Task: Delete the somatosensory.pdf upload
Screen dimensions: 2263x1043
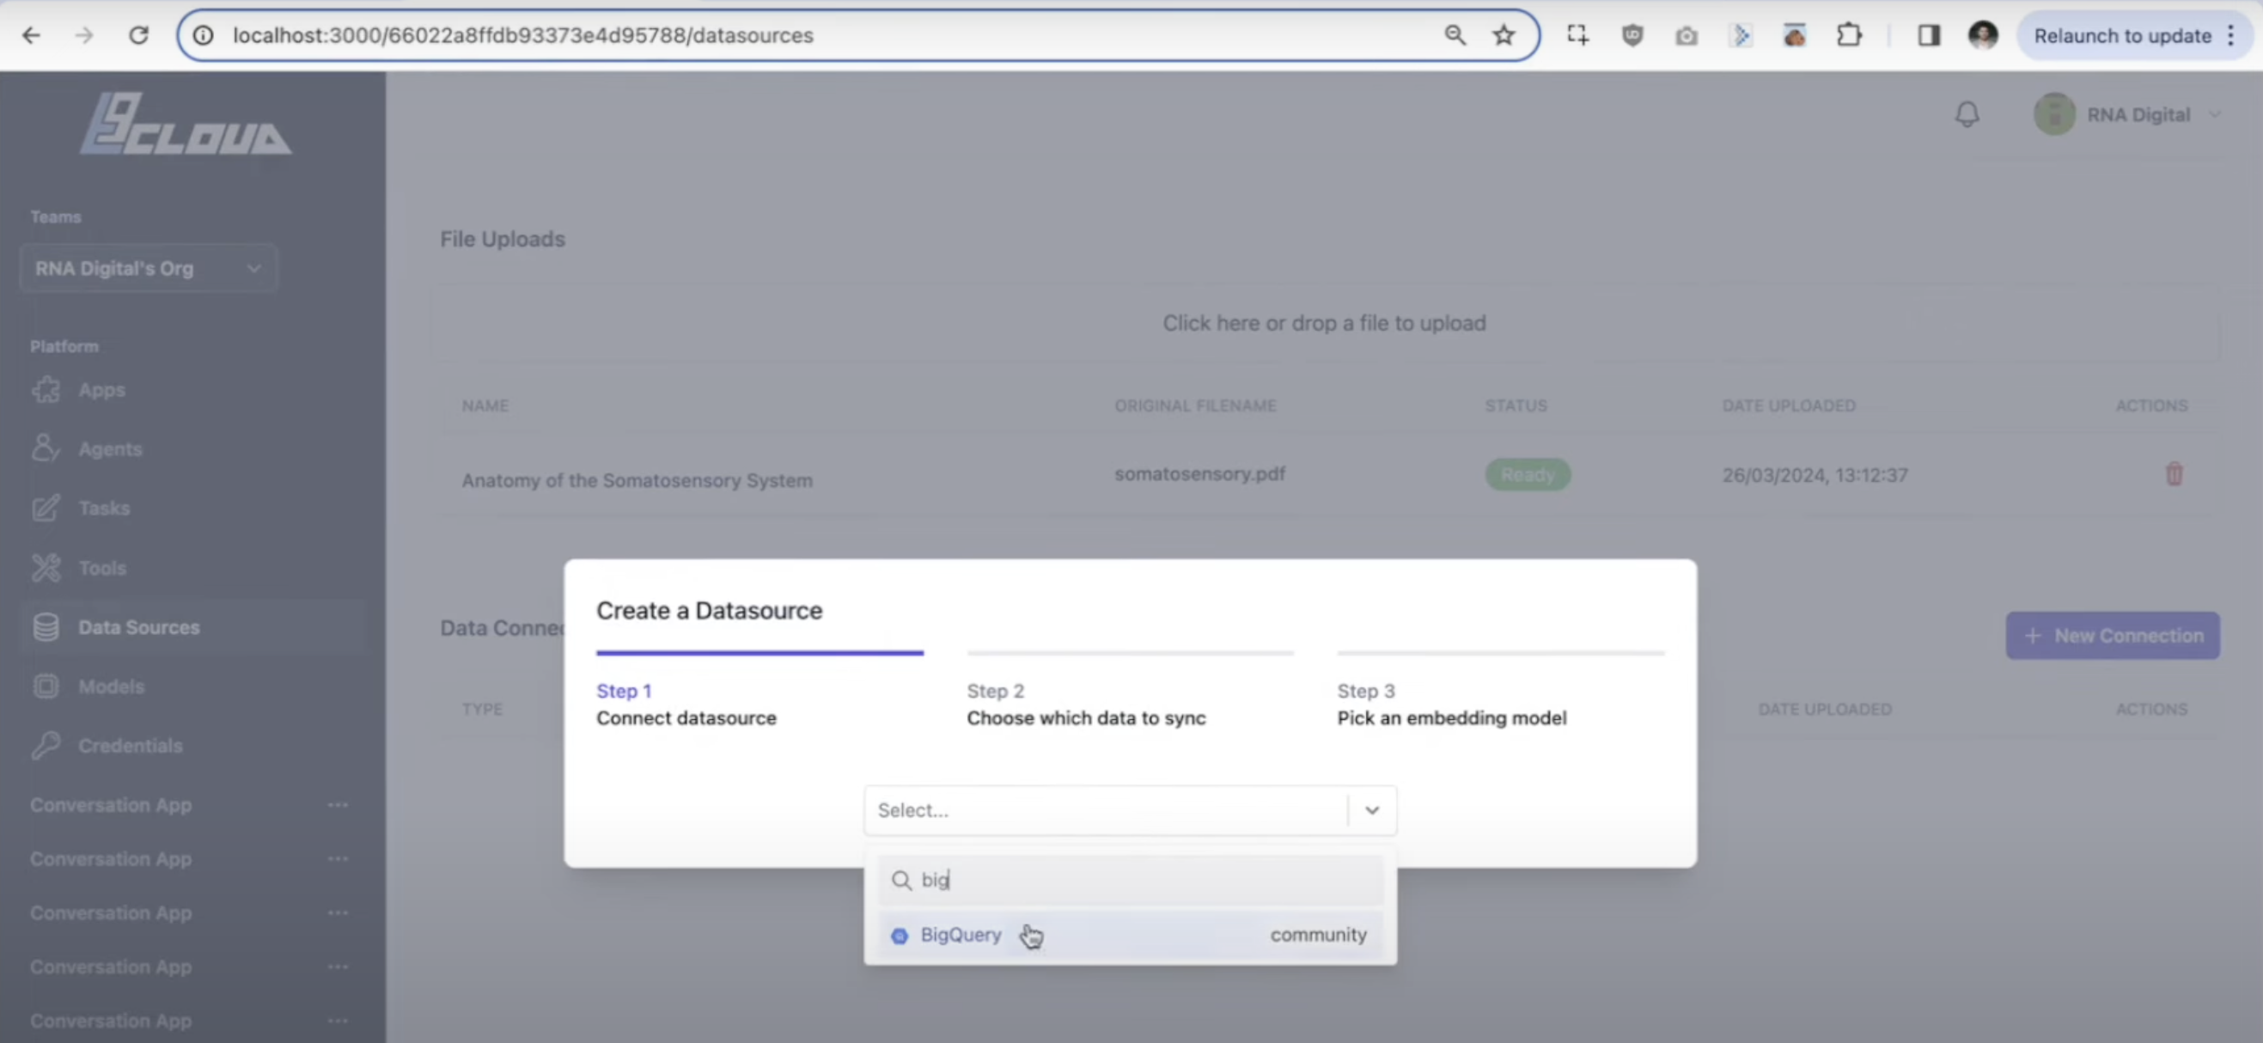Action: (2175, 473)
